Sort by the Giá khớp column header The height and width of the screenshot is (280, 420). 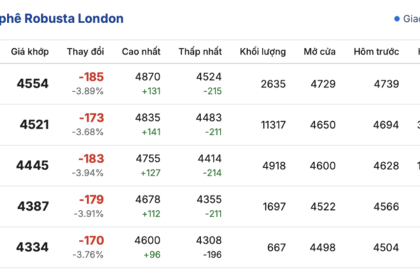[x=29, y=52]
